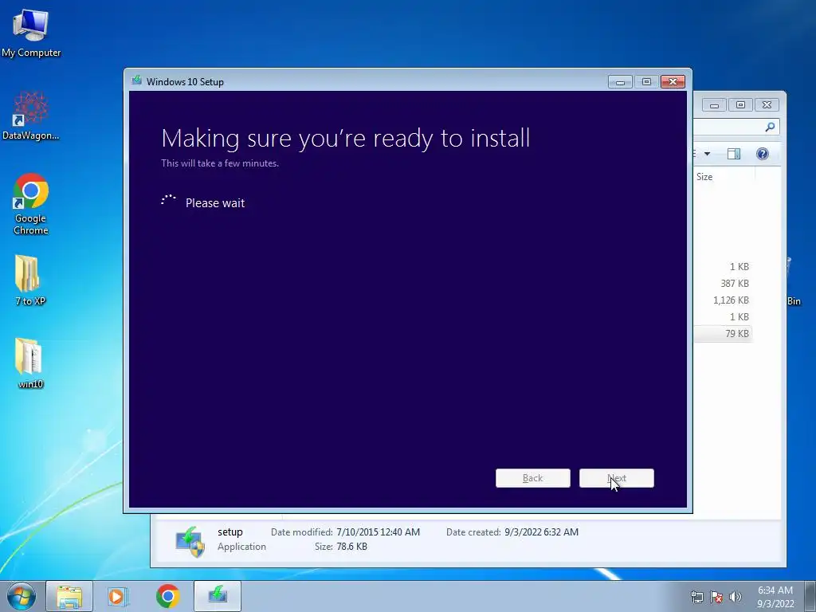Image resolution: width=816 pixels, height=612 pixels.
Task: Click the network icon in the system tray
Action: 696,597
